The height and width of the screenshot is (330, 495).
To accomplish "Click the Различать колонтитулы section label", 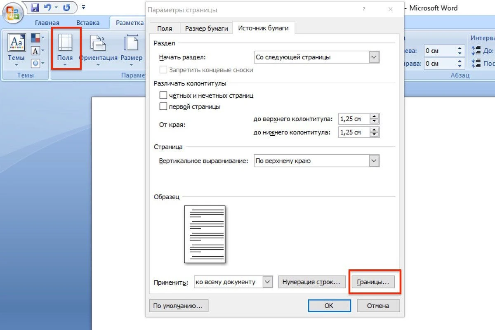I will pyautogui.click(x=190, y=83).
